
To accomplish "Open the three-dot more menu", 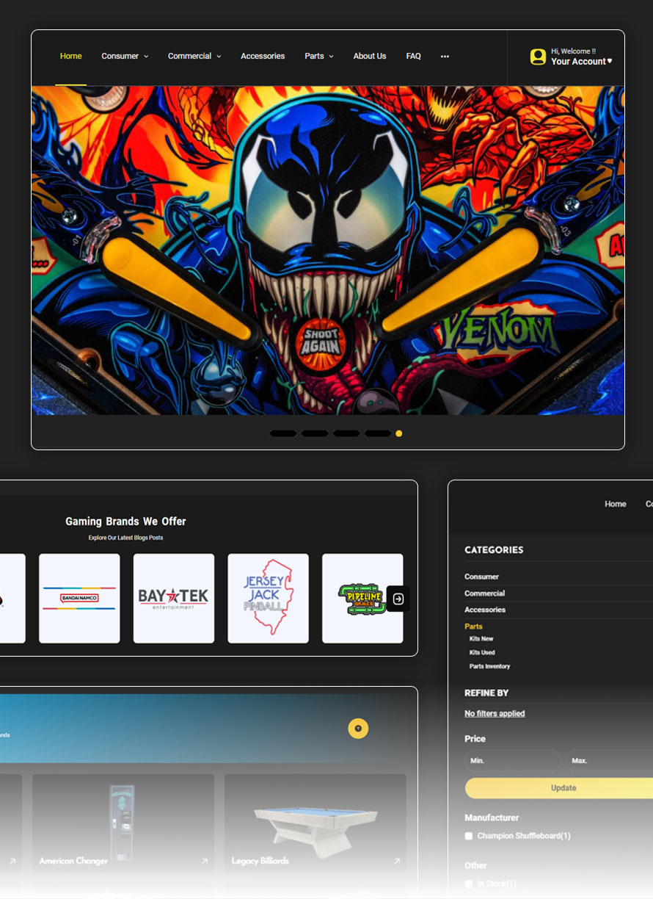I will click(x=445, y=57).
